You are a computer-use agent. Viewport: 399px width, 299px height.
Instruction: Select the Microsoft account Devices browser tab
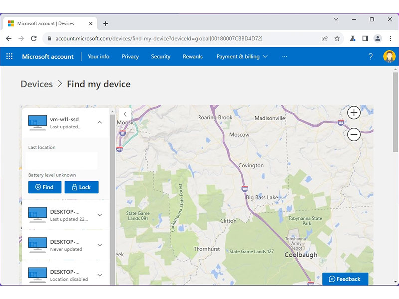click(x=50, y=24)
